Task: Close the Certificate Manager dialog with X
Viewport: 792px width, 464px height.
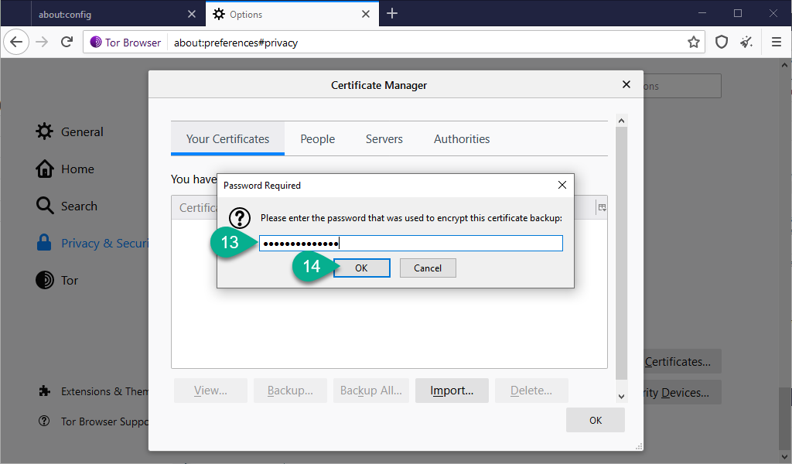Action: coord(626,84)
